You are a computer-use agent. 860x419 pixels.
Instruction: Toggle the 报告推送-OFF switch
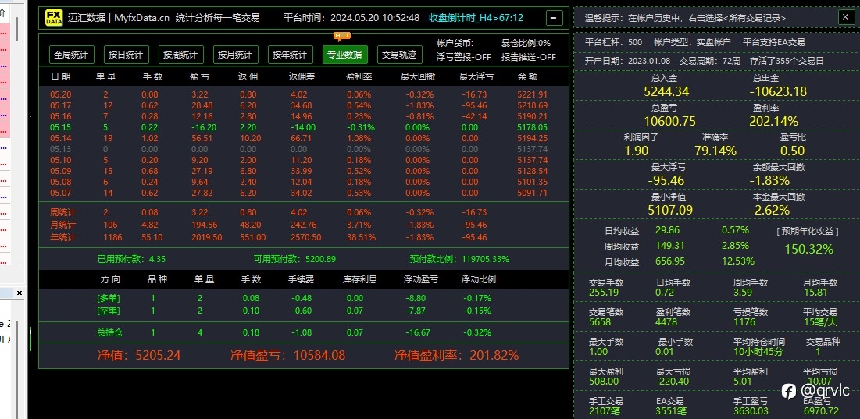point(528,56)
